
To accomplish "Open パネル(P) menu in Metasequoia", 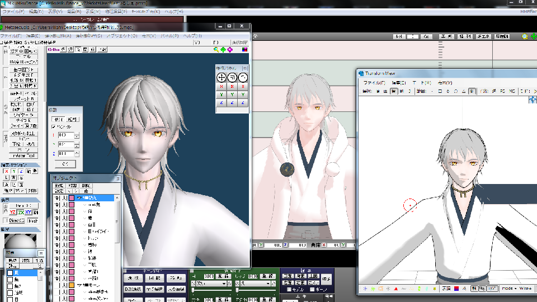I will click(x=169, y=36).
